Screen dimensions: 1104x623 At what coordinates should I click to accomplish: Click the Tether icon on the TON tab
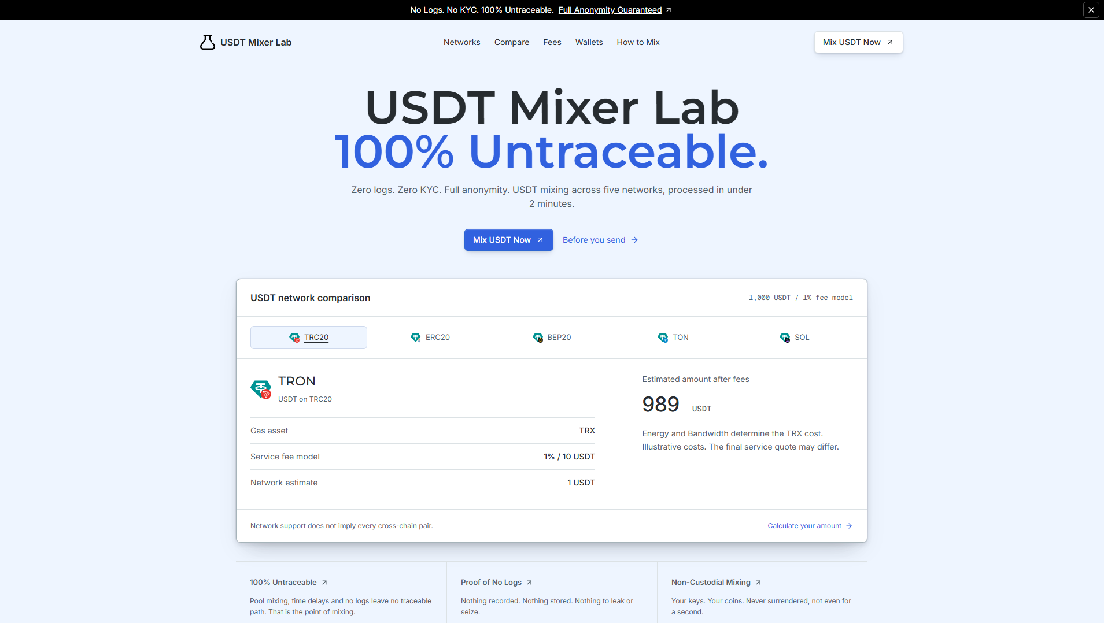point(663,338)
